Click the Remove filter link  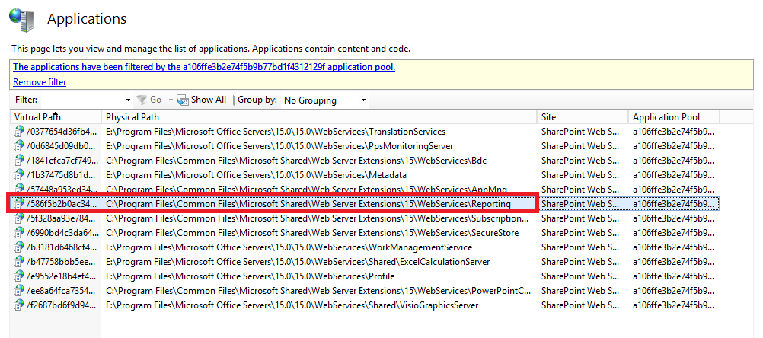[x=40, y=82]
